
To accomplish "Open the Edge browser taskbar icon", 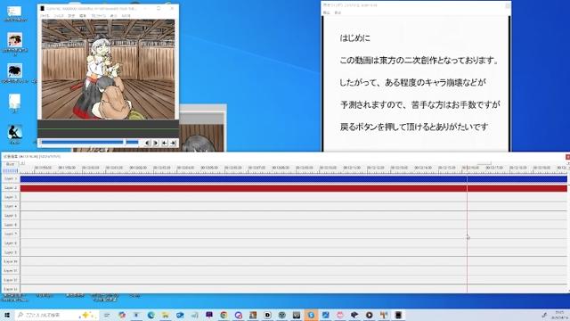I will tap(151, 315).
